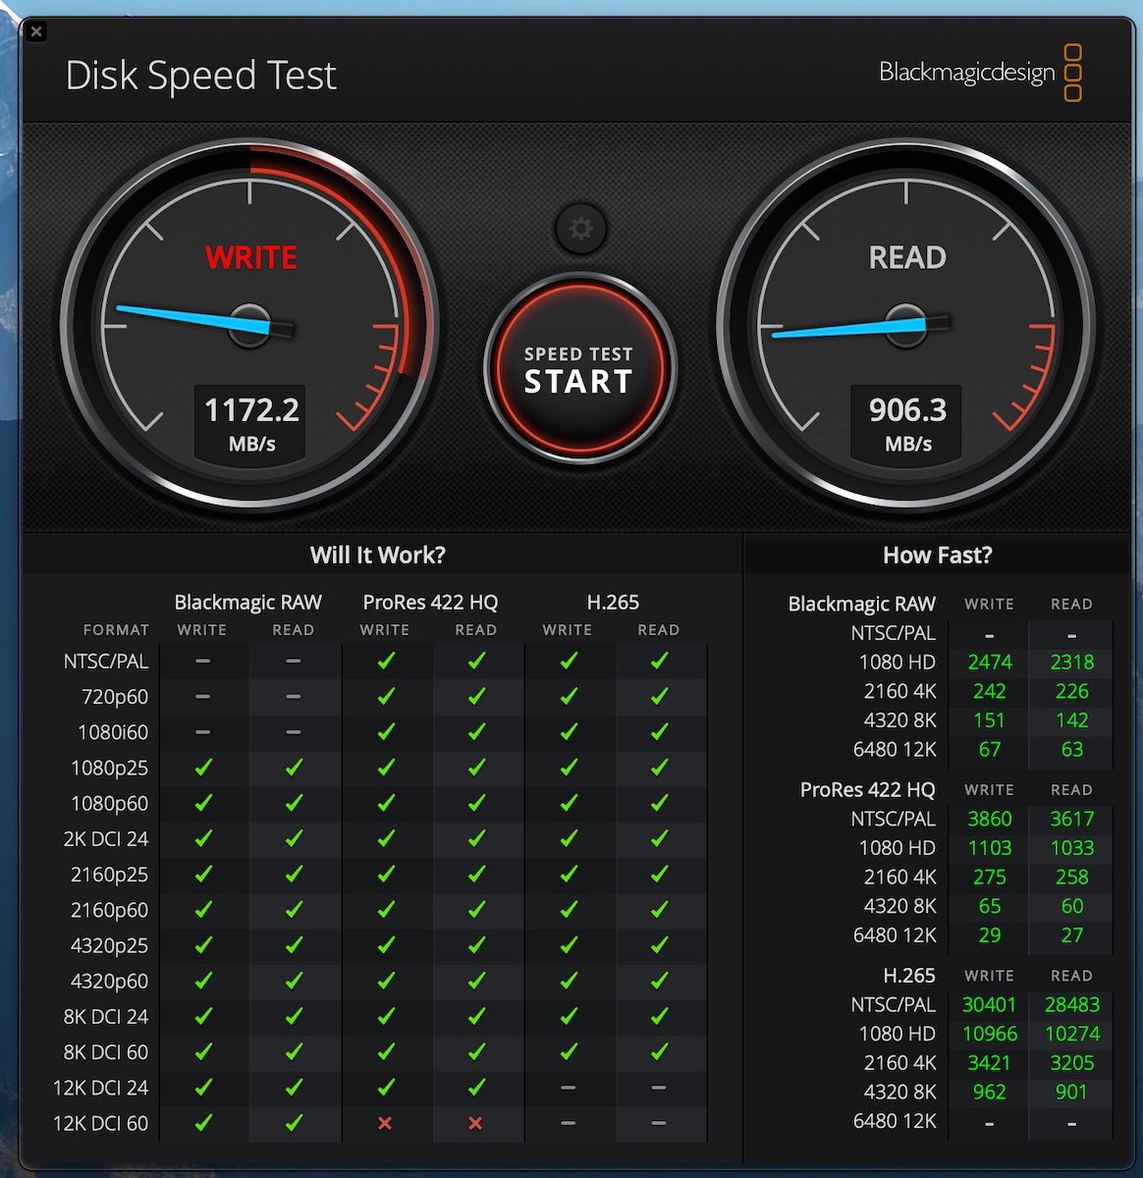Click the 1172.2 MB/s write speed readout
This screenshot has height=1178, width=1143.
(251, 422)
